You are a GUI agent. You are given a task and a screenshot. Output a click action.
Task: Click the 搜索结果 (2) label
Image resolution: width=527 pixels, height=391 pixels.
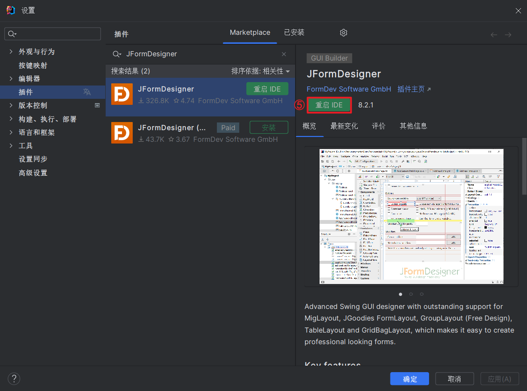[x=131, y=71]
